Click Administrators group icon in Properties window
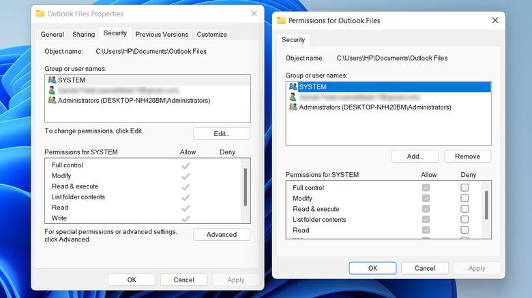The width and height of the screenshot is (532, 298). [x=52, y=100]
